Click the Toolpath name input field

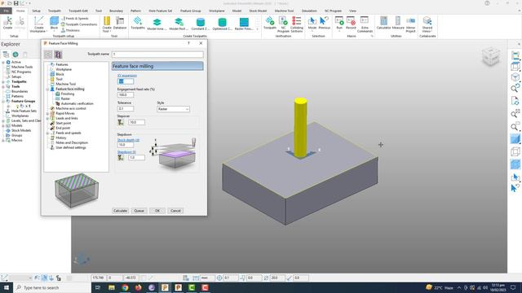pos(157,54)
